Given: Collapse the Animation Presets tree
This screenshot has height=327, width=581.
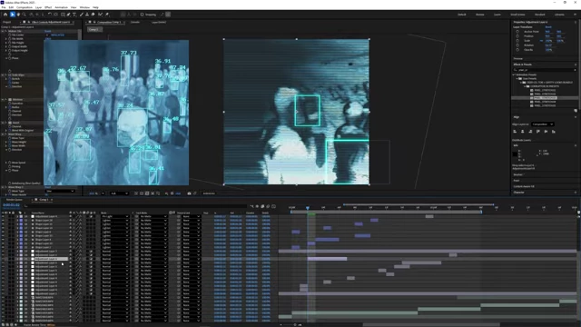Looking at the screenshot, I should pos(514,74).
